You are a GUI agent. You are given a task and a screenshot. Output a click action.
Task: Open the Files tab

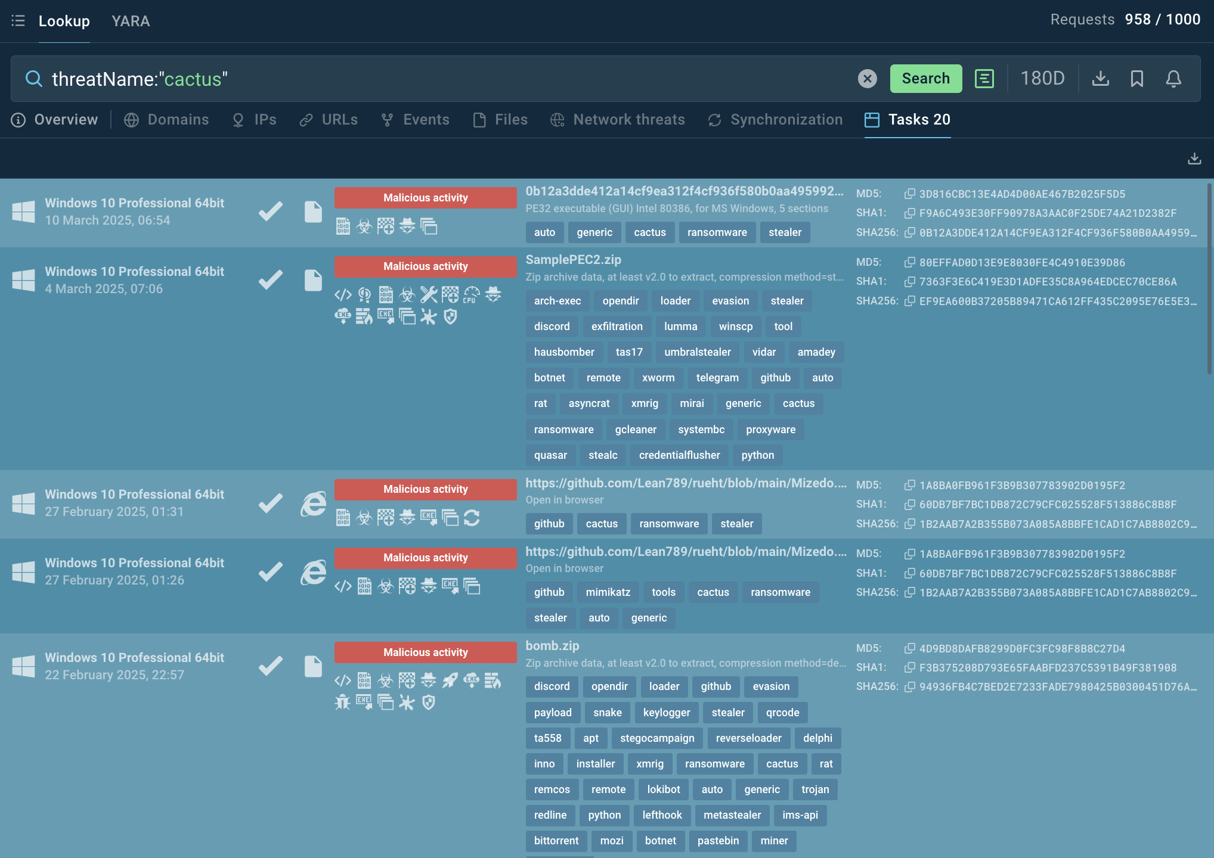coord(500,120)
